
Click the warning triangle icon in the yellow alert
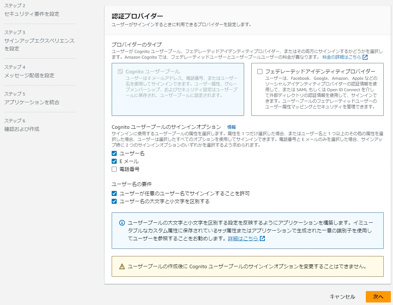(x=122, y=266)
